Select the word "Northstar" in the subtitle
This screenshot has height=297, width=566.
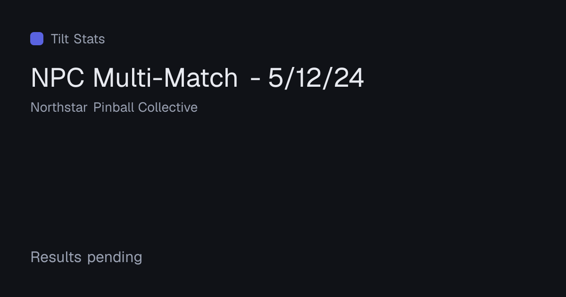click(x=59, y=107)
